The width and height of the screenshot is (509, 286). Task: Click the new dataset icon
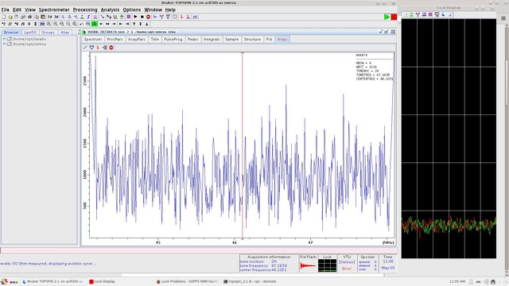4,17
